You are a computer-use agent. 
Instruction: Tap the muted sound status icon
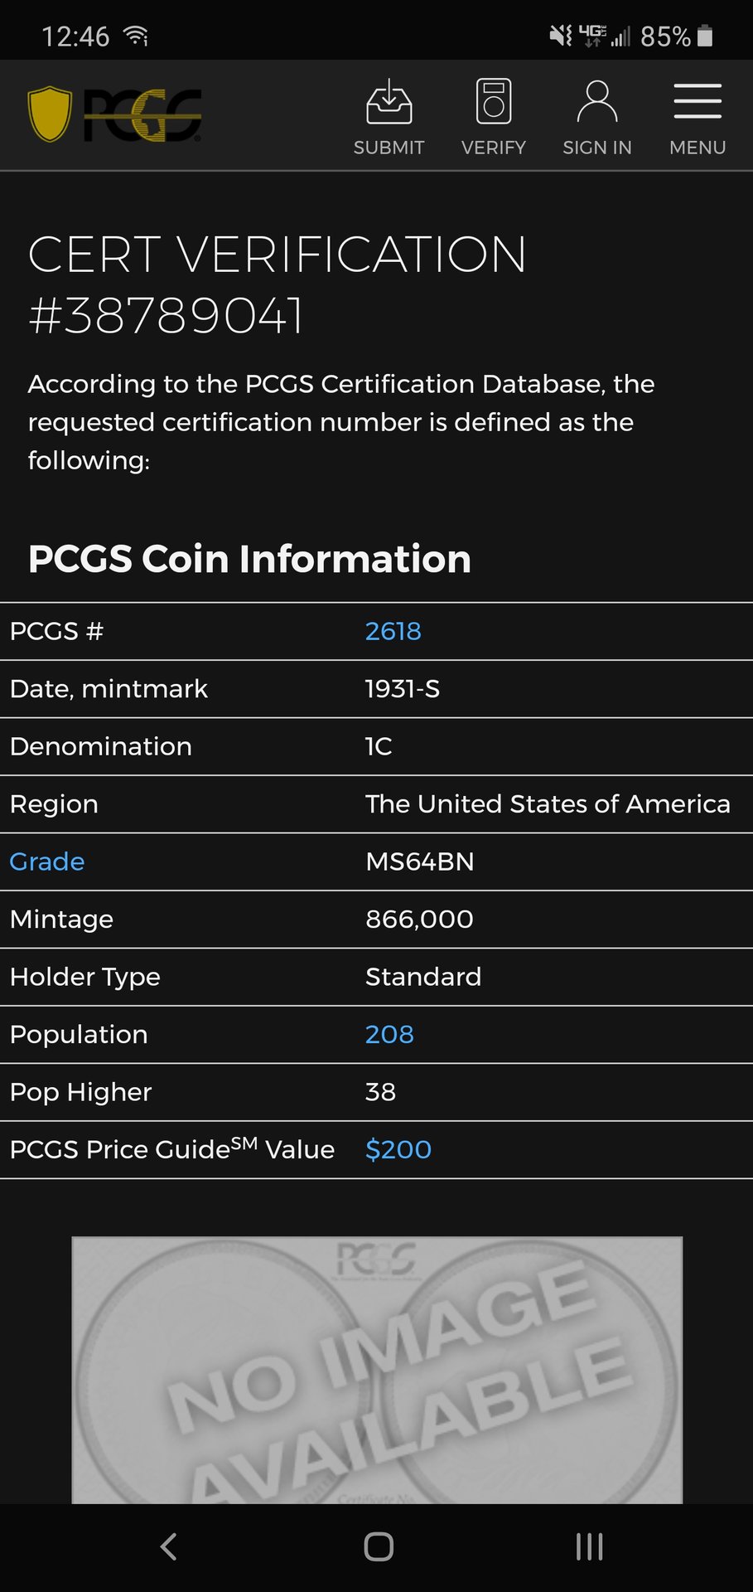coord(560,36)
